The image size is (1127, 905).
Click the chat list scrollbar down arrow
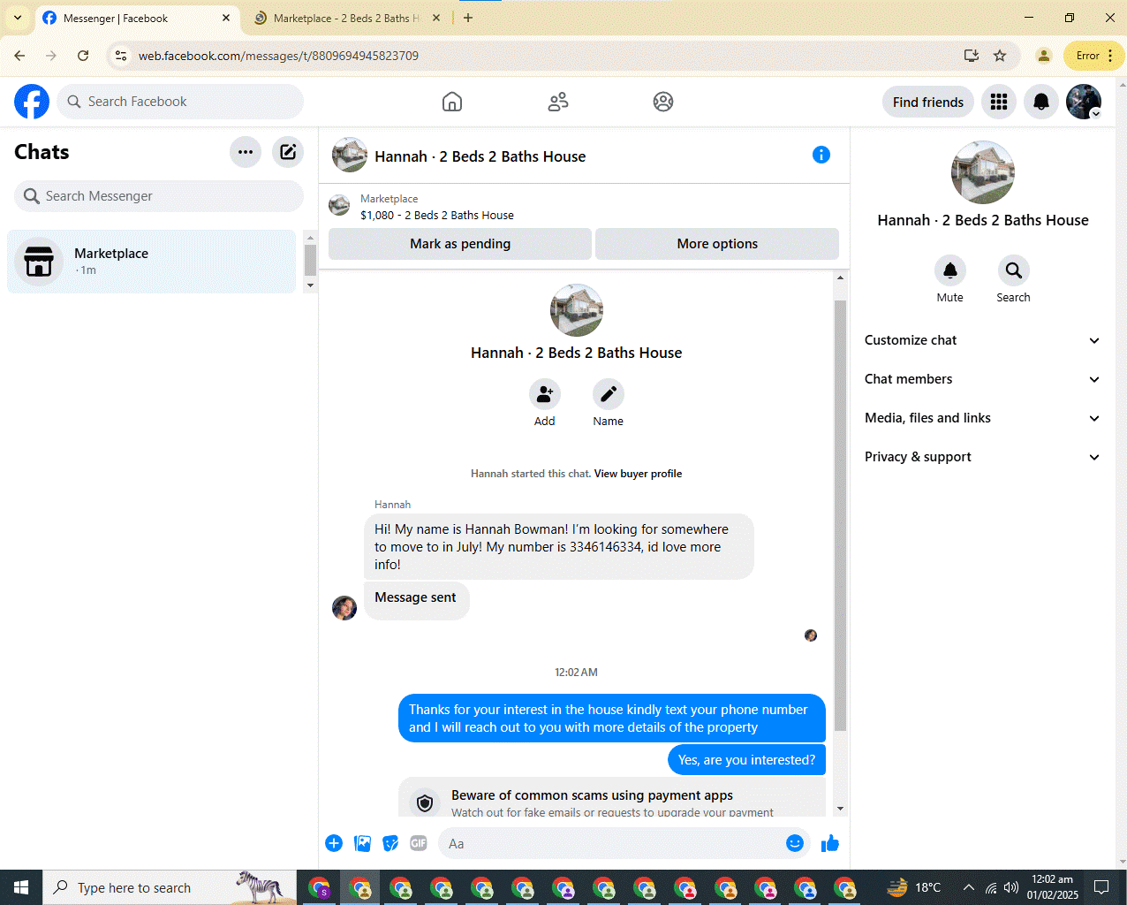[x=310, y=286]
